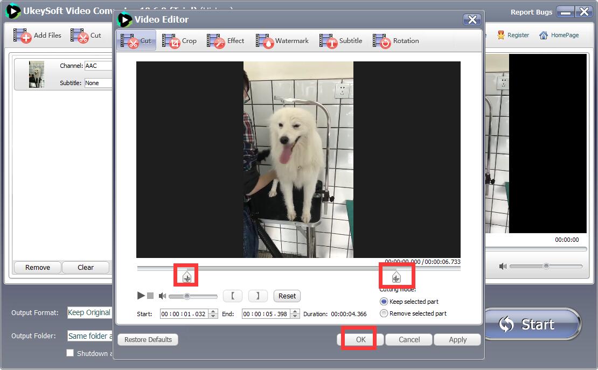Increase Start time with up stepper arrow

(x=213, y=311)
